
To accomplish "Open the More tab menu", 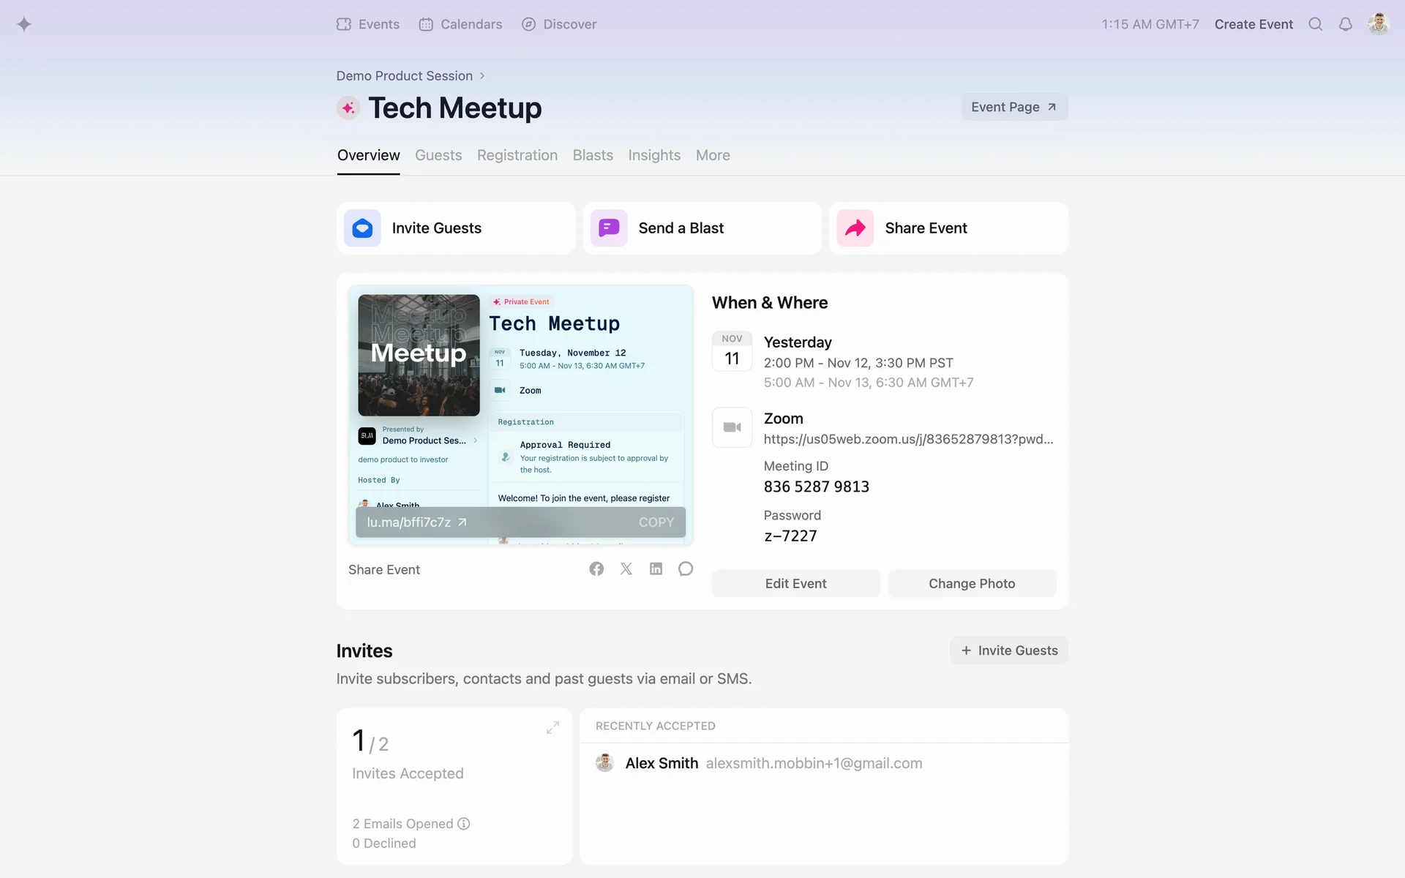I will click(712, 155).
